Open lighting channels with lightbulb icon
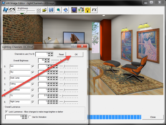 (87, 10)
